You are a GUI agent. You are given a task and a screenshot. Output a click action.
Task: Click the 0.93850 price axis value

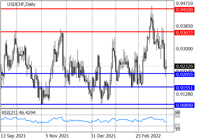tap(184, 26)
